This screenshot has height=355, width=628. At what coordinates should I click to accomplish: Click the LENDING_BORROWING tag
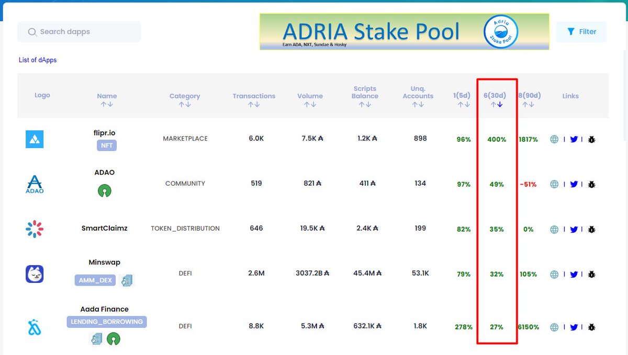tap(107, 322)
